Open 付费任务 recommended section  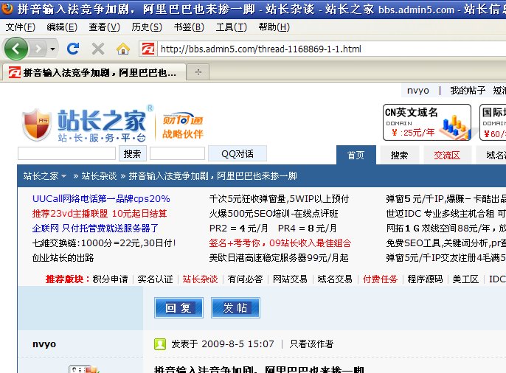380,279
